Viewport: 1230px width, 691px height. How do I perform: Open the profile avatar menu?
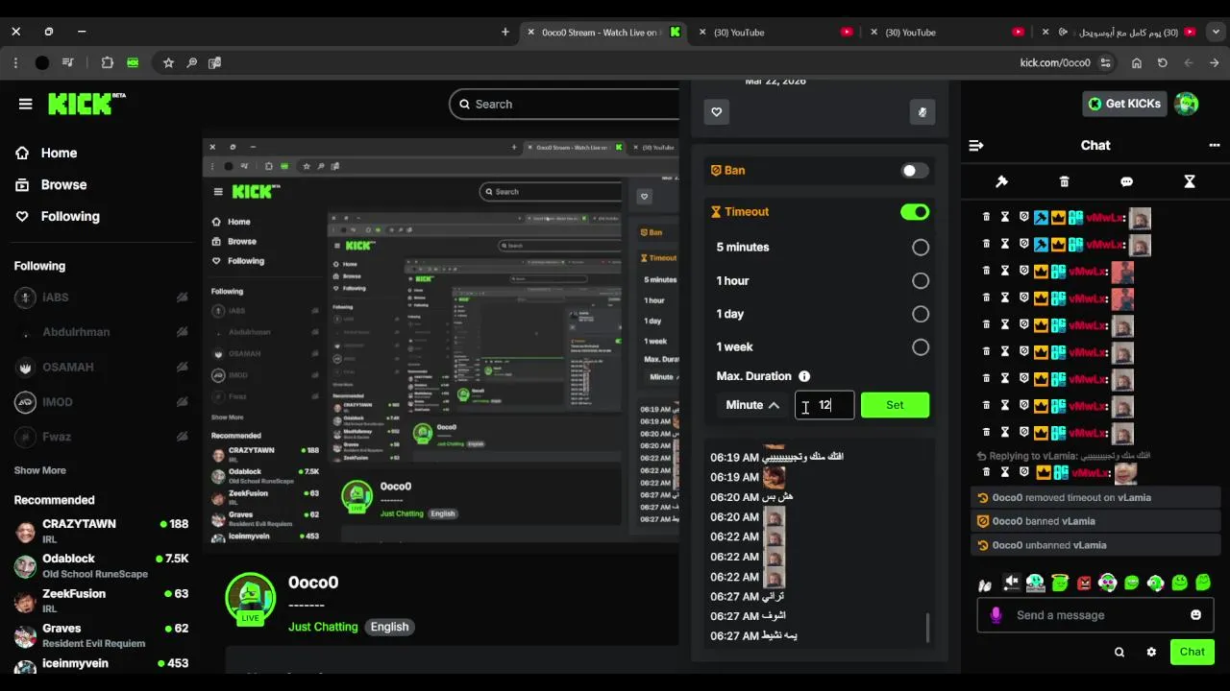tap(1187, 104)
